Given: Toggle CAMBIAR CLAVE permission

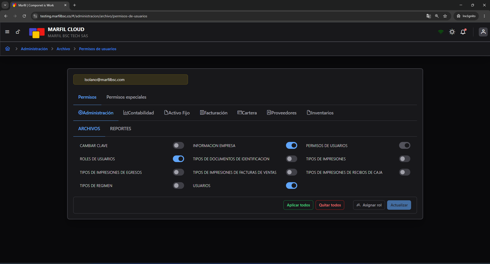Looking at the screenshot, I should coord(178,146).
